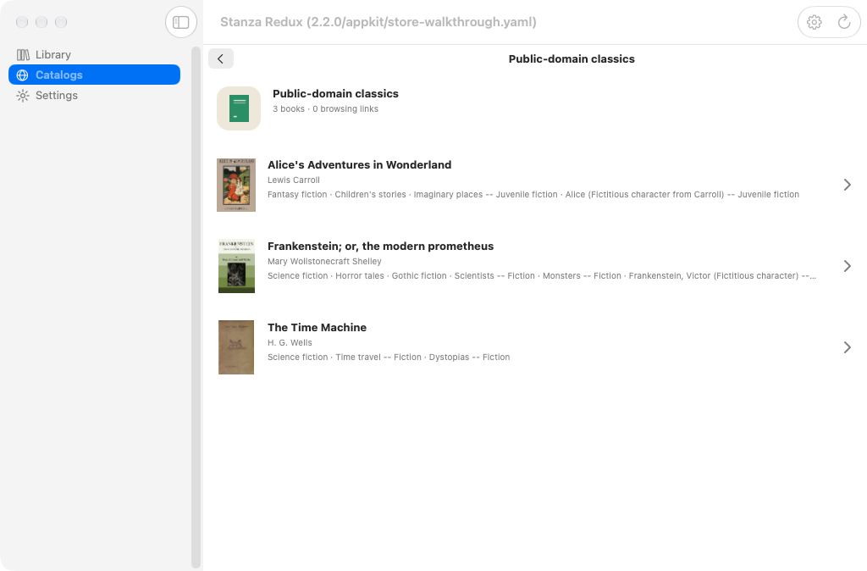Click the subjects line under Frankenstein

click(542, 275)
